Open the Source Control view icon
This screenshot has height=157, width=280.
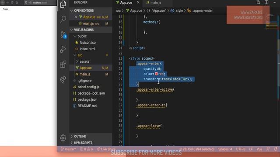[x=63, y=34]
